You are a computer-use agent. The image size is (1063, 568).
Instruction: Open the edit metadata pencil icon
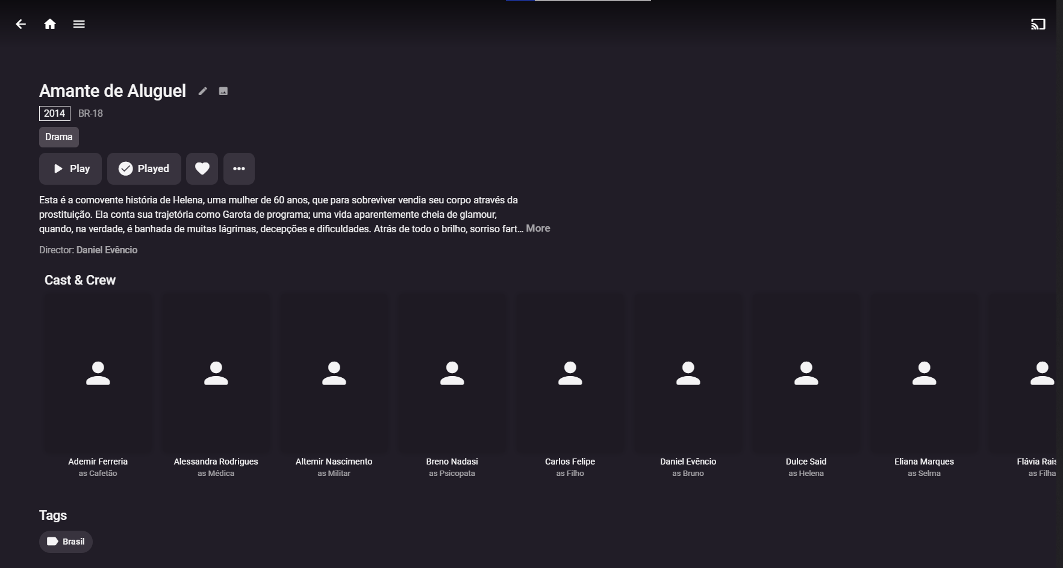203,91
